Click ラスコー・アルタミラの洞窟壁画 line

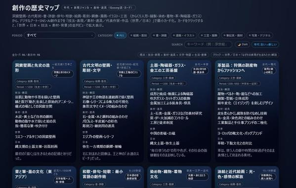point(35,137)
